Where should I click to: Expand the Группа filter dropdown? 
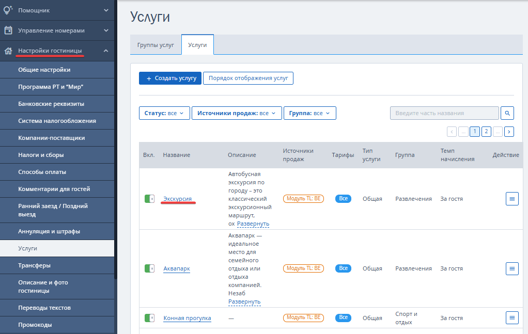[x=309, y=113]
